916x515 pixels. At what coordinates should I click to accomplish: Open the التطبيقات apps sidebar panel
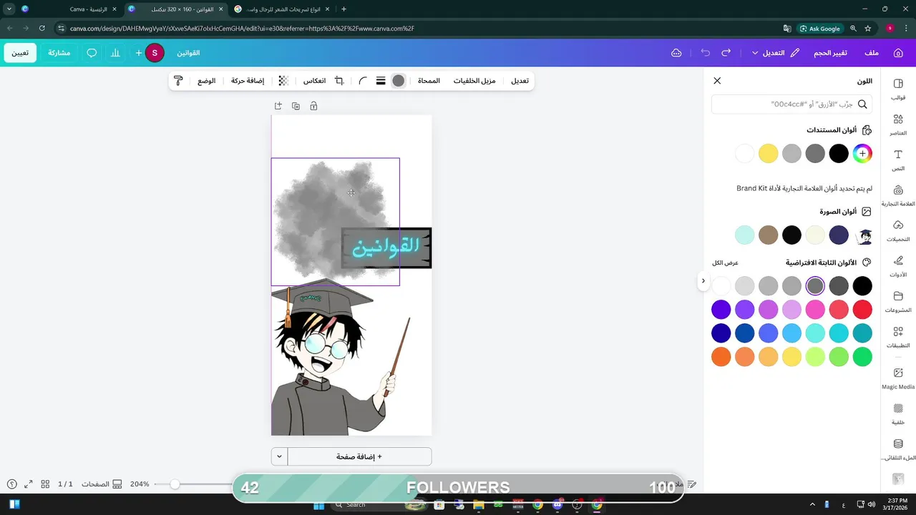pos(898,337)
